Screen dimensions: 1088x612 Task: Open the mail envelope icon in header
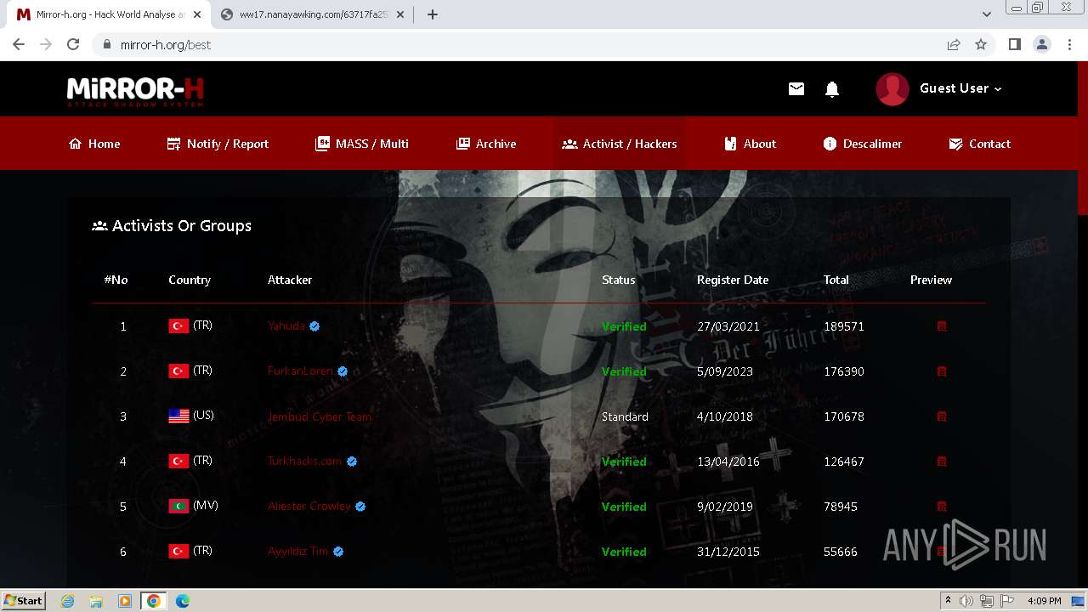(x=796, y=88)
